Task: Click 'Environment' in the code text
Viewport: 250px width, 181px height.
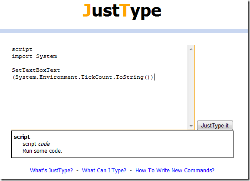Action: coord(58,77)
